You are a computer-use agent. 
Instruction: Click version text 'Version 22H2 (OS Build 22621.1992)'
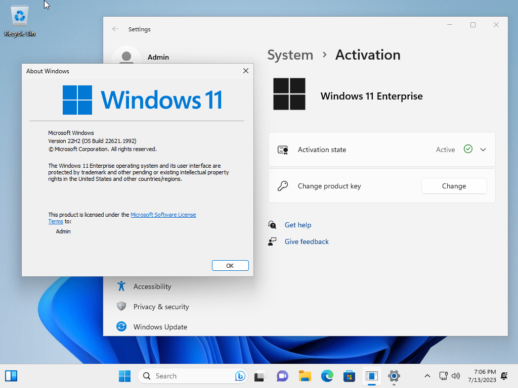[92, 141]
